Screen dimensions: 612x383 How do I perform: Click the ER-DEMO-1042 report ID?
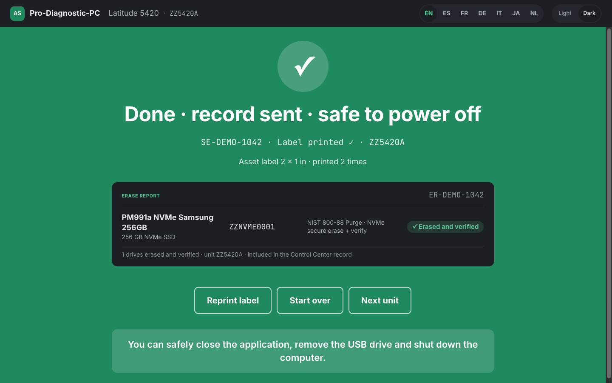coord(456,195)
